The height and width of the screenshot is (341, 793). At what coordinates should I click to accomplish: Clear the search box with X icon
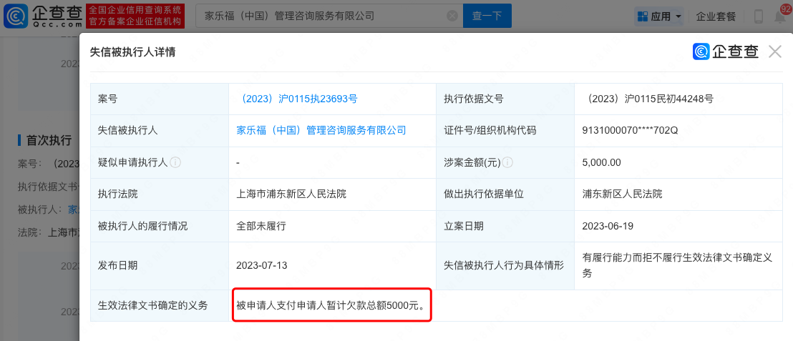pos(452,16)
